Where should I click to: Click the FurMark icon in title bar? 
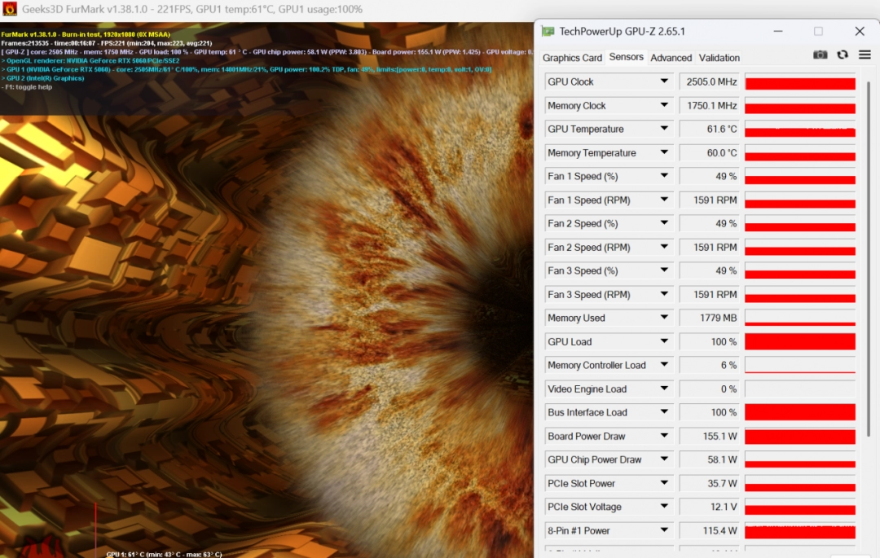click(10, 9)
